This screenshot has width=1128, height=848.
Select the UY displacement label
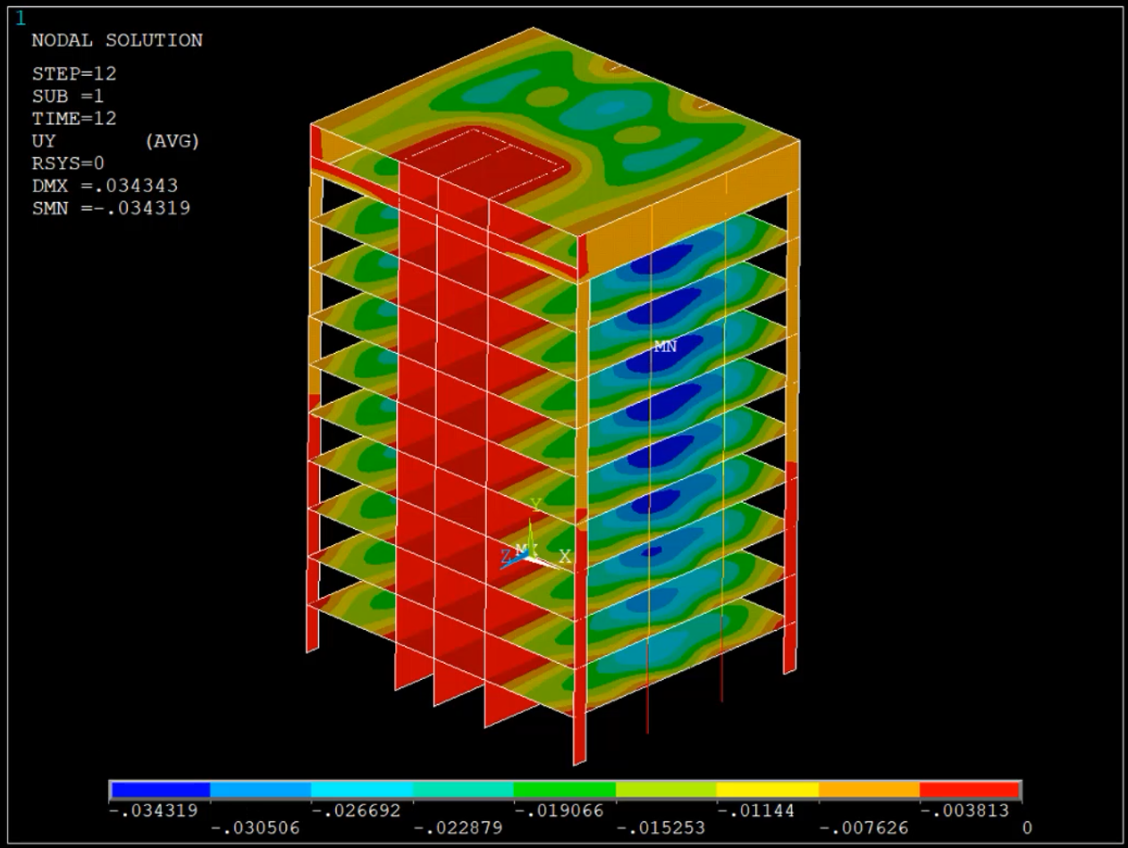point(44,141)
